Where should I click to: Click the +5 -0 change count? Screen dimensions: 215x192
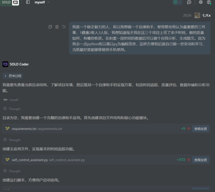[185, 129]
